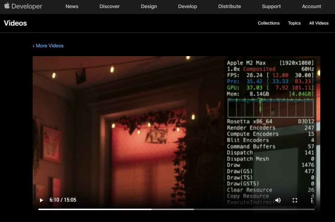Open the All Videos link

[x=319, y=23]
